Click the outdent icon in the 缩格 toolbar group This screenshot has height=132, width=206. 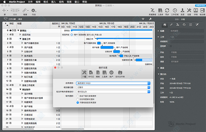[x=13, y=10]
